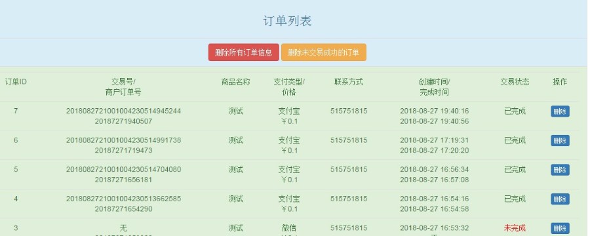Click the 操作 column header
Viewport: 590px width, 236px height.
(x=560, y=82)
